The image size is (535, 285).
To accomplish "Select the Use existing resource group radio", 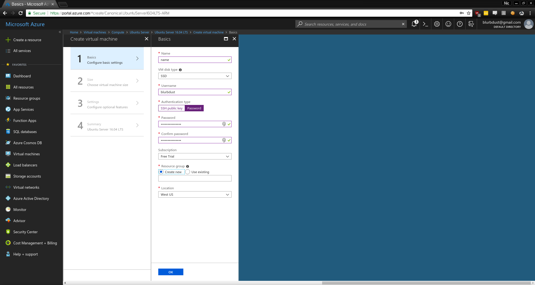I will [188, 172].
